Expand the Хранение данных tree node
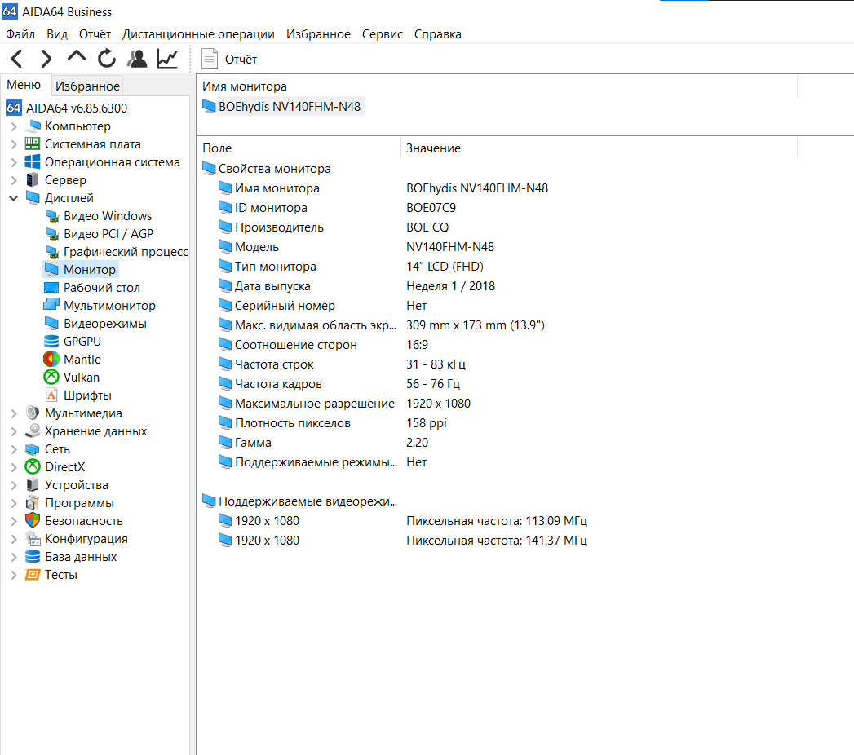854x755 pixels. click(14, 431)
